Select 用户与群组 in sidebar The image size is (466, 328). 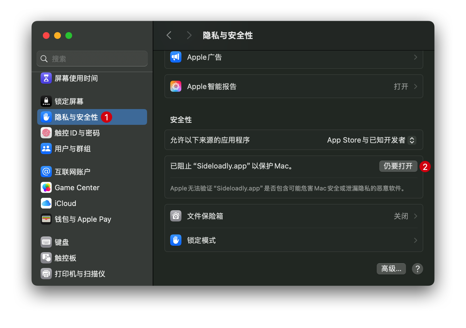(92, 149)
